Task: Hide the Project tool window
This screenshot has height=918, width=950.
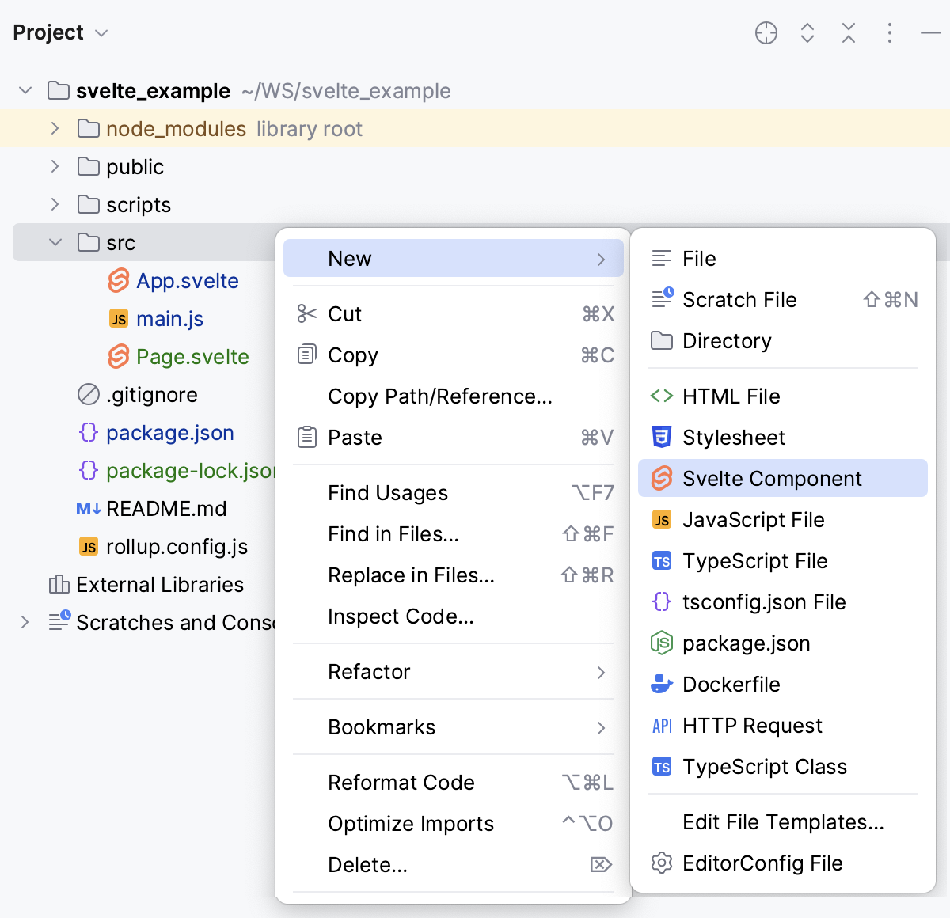Action: coord(930,33)
